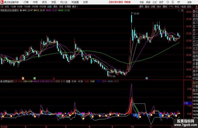Image resolution: width=198 pixels, height=128 pixels.
Task: Toggle the right panel layout icon
Action: click(x=182, y=11)
